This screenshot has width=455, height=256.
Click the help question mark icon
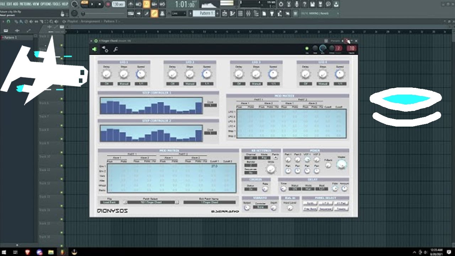(305, 5)
